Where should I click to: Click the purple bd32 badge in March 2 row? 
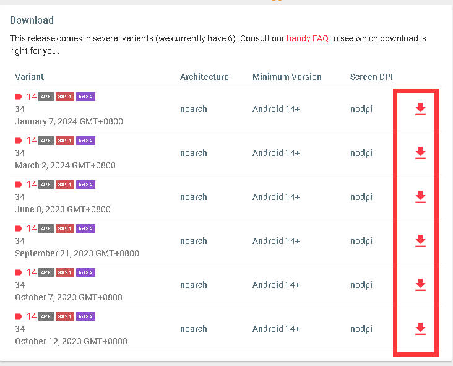pyautogui.click(x=85, y=141)
